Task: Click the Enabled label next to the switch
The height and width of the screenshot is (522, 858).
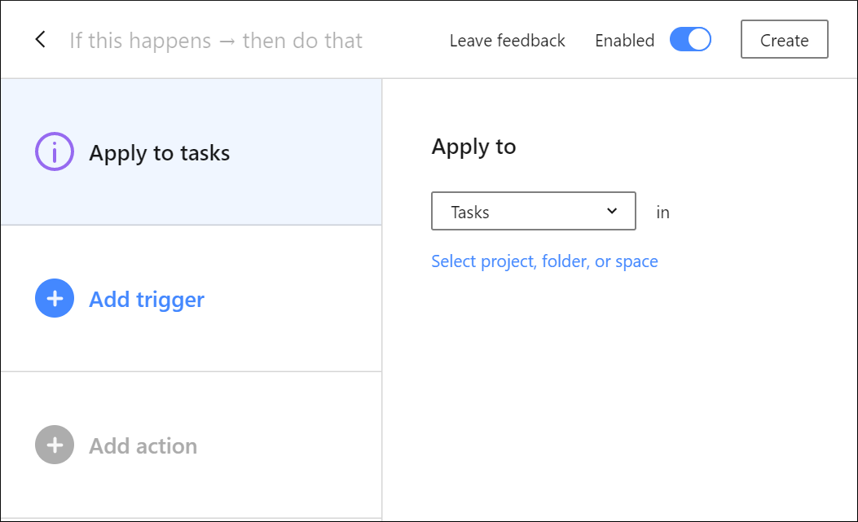Action: point(624,41)
